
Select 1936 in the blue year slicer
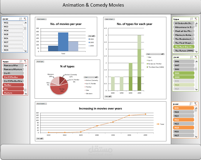coord(13,38)
